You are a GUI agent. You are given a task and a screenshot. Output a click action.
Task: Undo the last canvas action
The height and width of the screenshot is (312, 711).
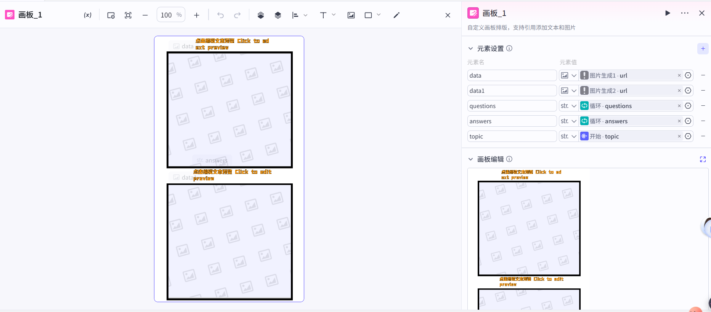[x=220, y=15]
